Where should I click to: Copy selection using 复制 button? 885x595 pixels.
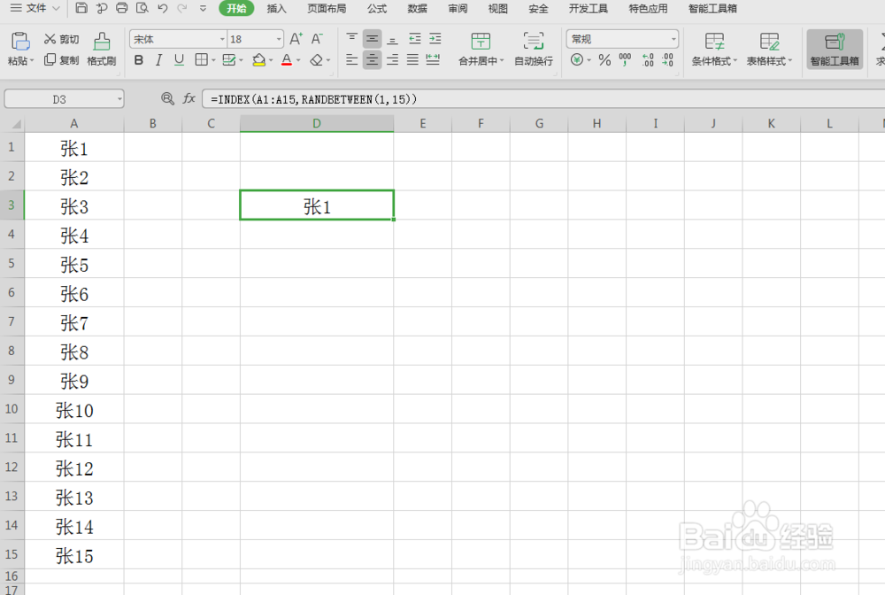point(62,60)
